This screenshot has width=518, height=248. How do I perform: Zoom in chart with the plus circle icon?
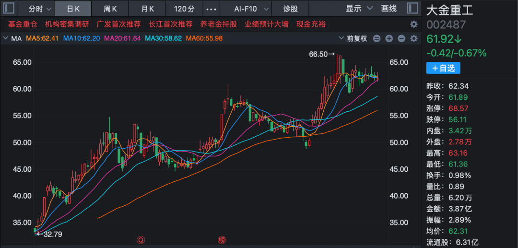point(389,38)
